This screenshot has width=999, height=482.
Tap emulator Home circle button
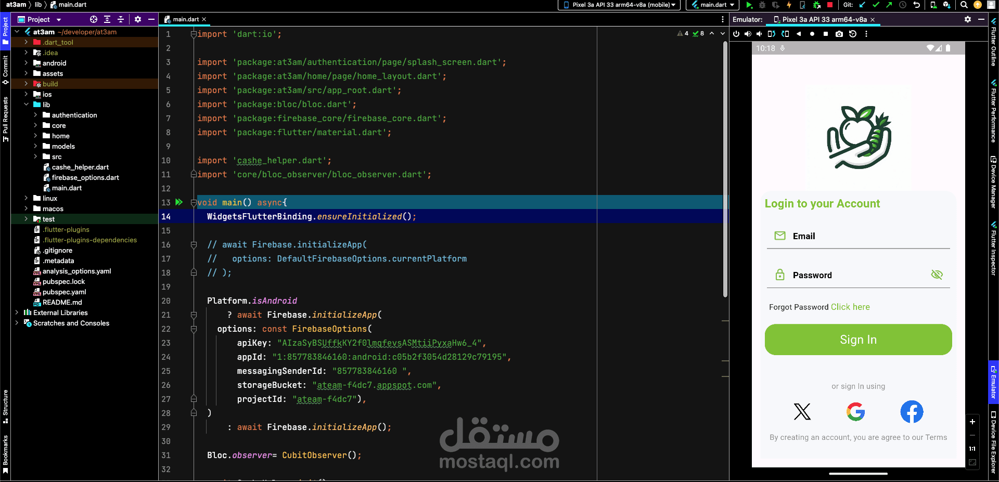coord(812,34)
